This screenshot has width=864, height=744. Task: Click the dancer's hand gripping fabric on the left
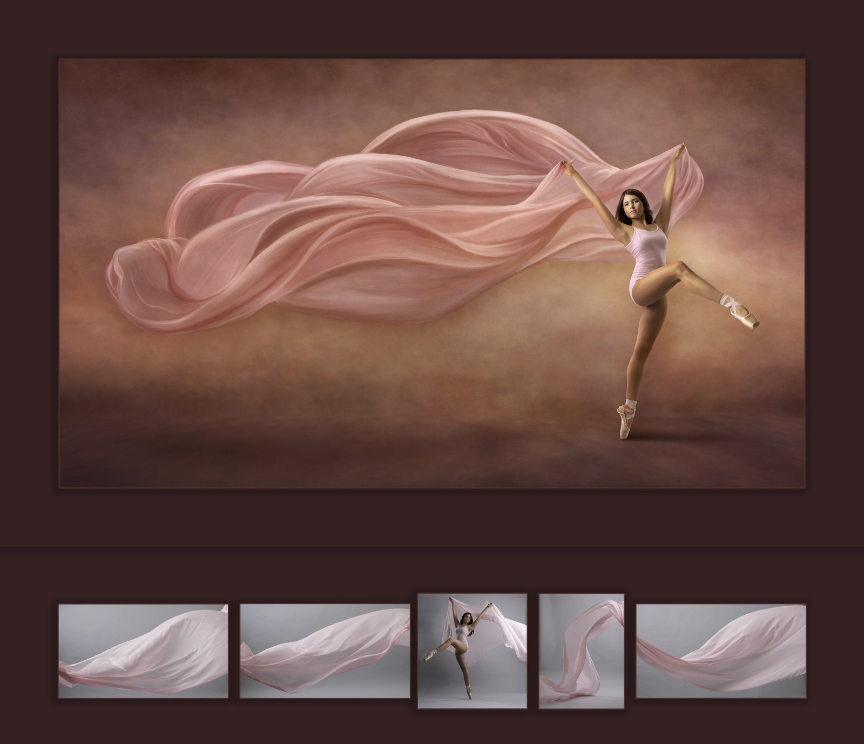point(566,166)
